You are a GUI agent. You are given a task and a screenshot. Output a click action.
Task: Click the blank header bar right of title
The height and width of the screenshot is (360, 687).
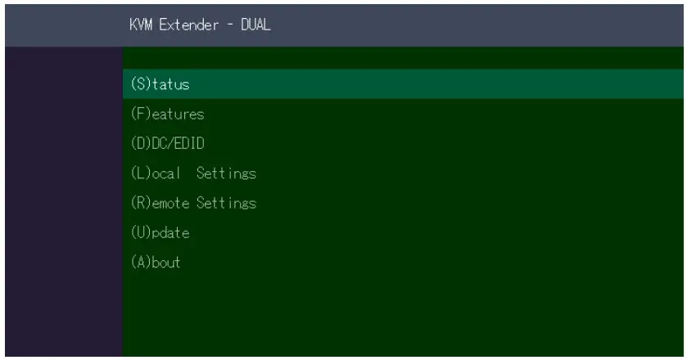pyautogui.click(x=491, y=25)
